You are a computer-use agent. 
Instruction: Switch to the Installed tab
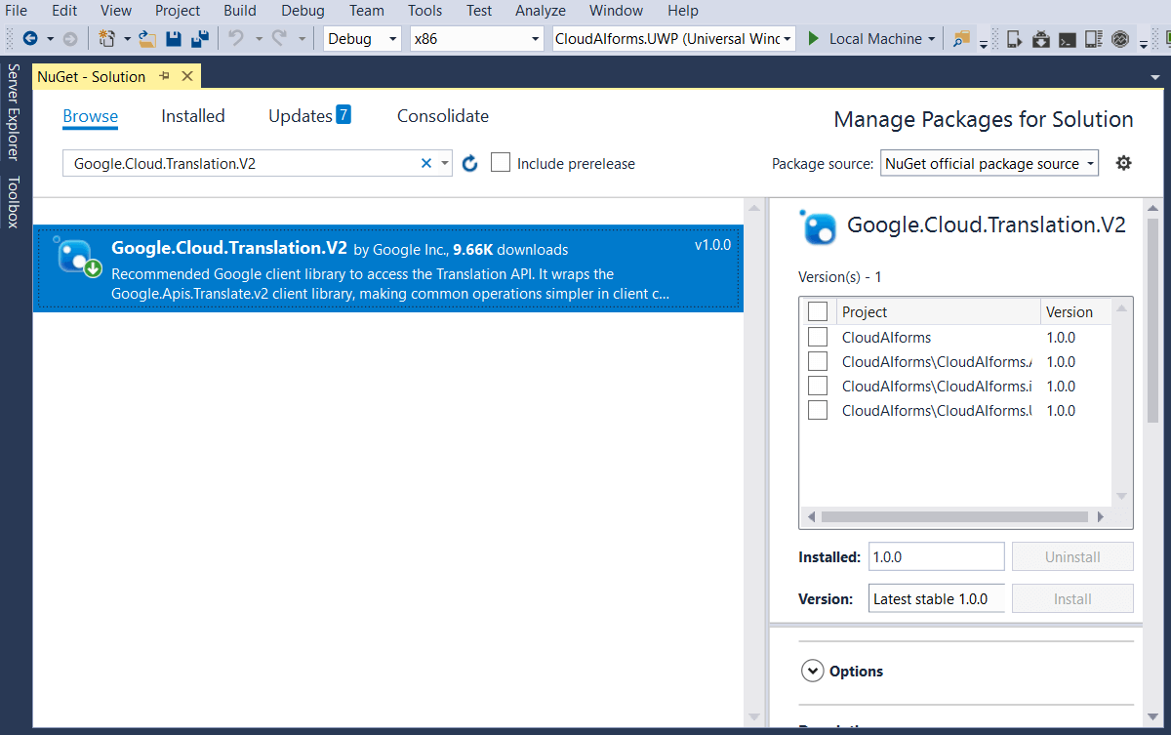point(193,115)
